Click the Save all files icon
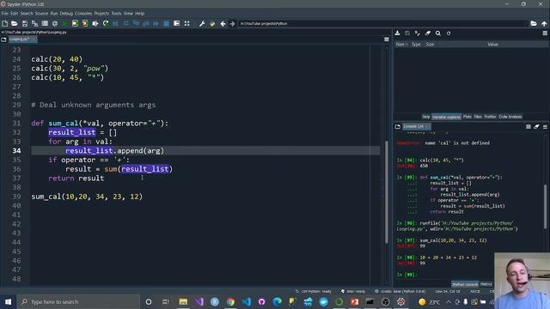The width and height of the screenshot is (550, 309). 34,24
